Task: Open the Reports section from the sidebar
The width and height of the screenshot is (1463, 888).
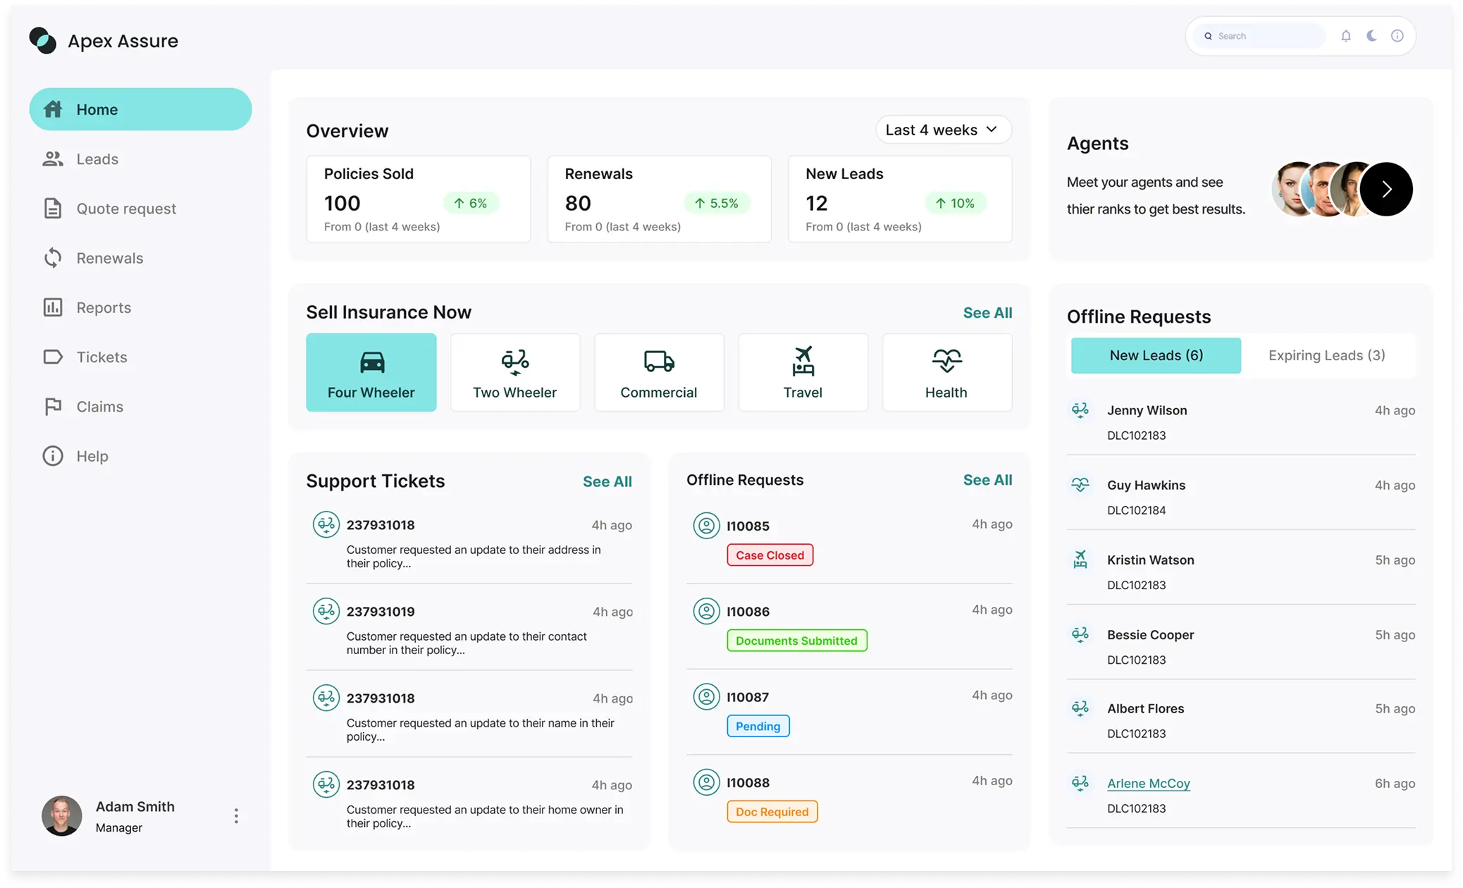Action: tap(103, 307)
